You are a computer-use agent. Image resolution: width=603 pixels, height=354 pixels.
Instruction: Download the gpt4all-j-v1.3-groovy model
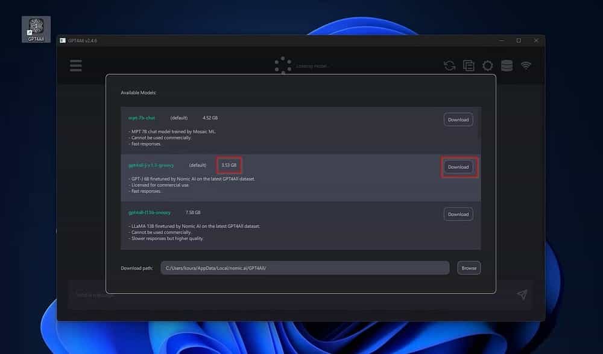point(458,167)
